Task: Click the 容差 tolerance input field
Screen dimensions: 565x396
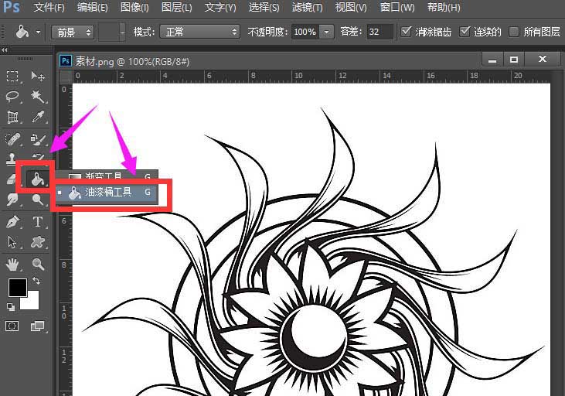Action: coord(380,32)
